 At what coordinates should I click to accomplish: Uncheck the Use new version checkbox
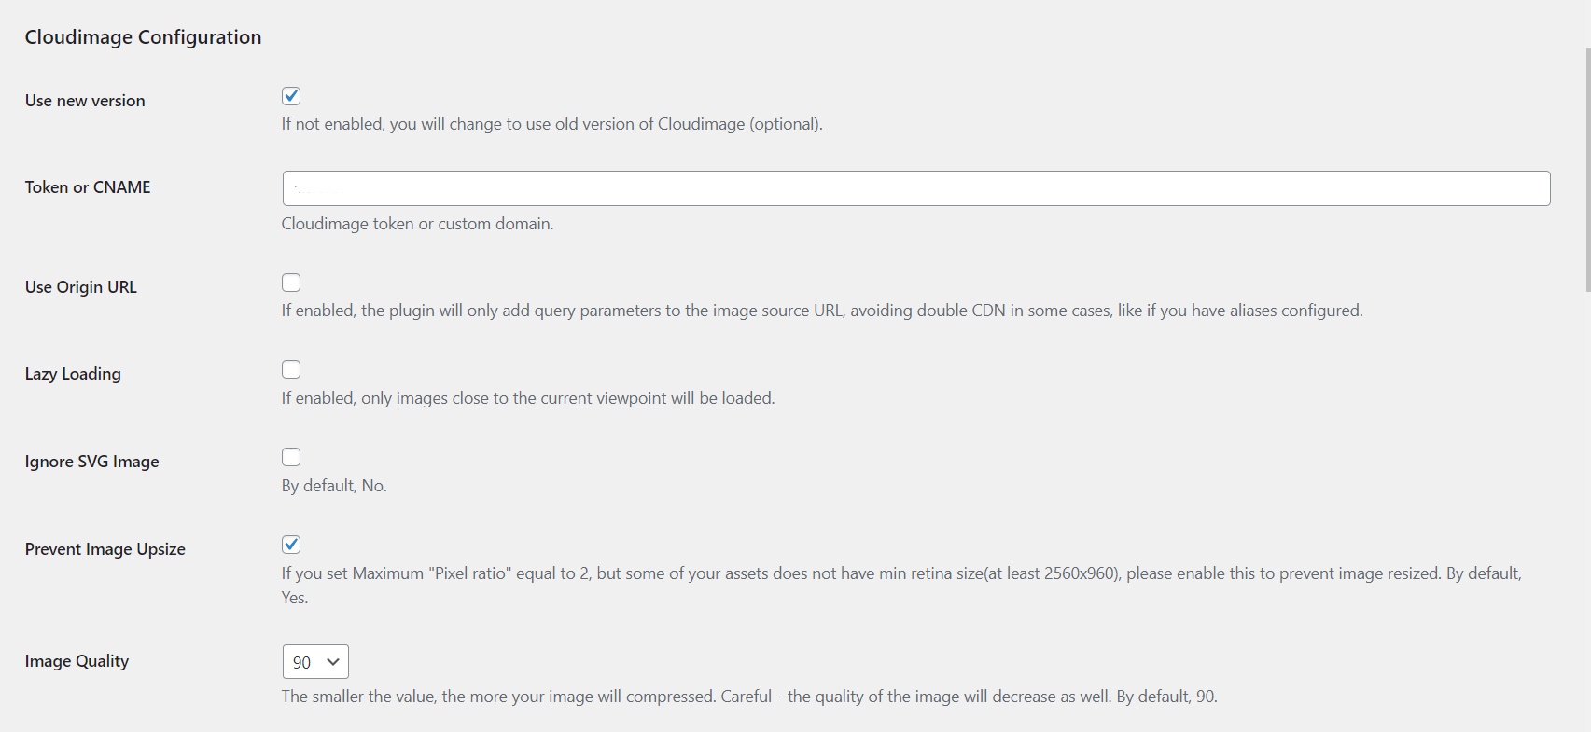291,96
